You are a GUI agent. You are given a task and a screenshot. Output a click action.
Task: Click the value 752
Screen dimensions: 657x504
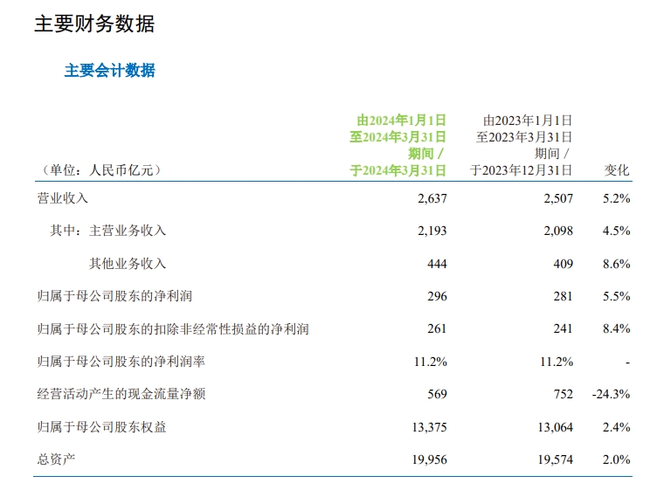564,394
